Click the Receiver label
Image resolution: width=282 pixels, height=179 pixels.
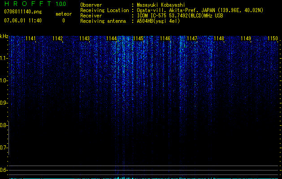(x=91, y=16)
